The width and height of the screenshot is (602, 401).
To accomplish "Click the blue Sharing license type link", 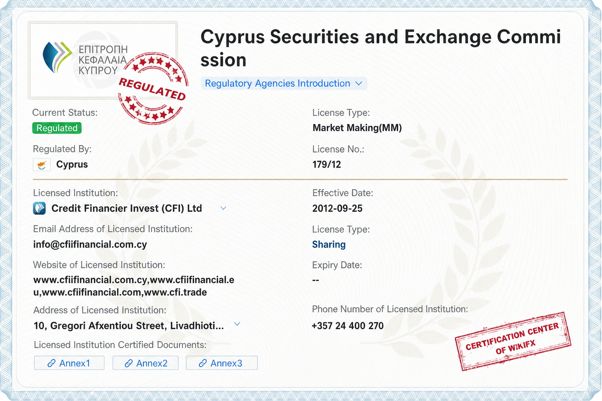I will pos(329,245).
